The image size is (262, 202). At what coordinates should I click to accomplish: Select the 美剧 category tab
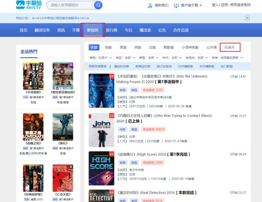123,47
